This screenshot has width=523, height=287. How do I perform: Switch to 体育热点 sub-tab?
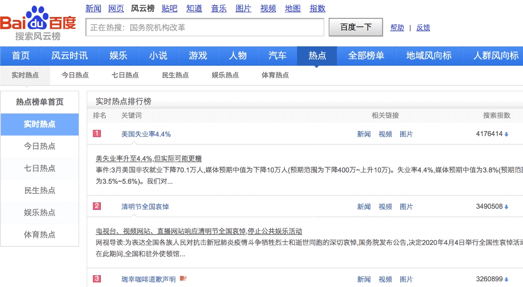pos(275,75)
